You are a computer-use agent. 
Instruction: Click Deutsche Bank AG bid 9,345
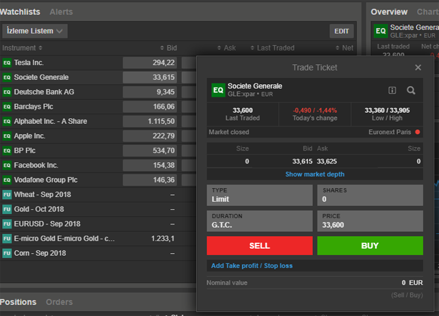(x=150, y=92)
